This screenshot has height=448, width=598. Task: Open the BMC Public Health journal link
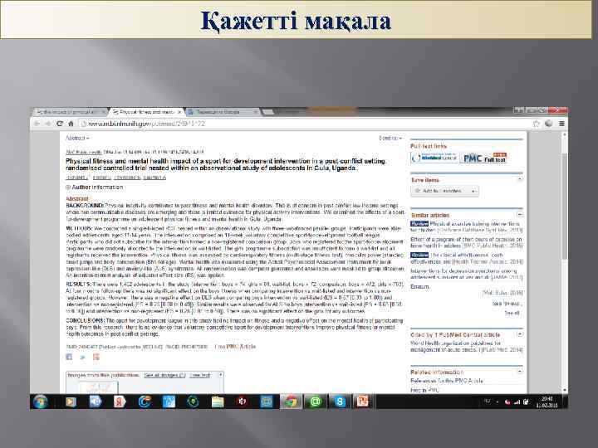pyautogui.click(x=84, y=152)
